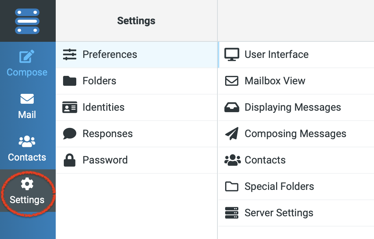The image size is (374, 239).
Task: Click the Settings gear icon
Action: point(27,184)
